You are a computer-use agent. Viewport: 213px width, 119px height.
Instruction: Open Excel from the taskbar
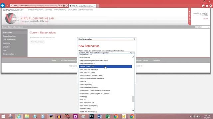point(108,116)
